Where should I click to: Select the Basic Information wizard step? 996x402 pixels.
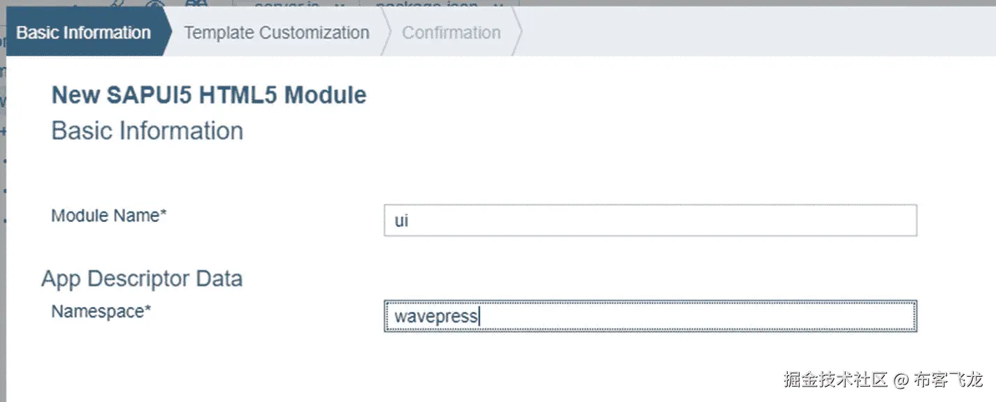pyautogui.click(x=83, y=33)
